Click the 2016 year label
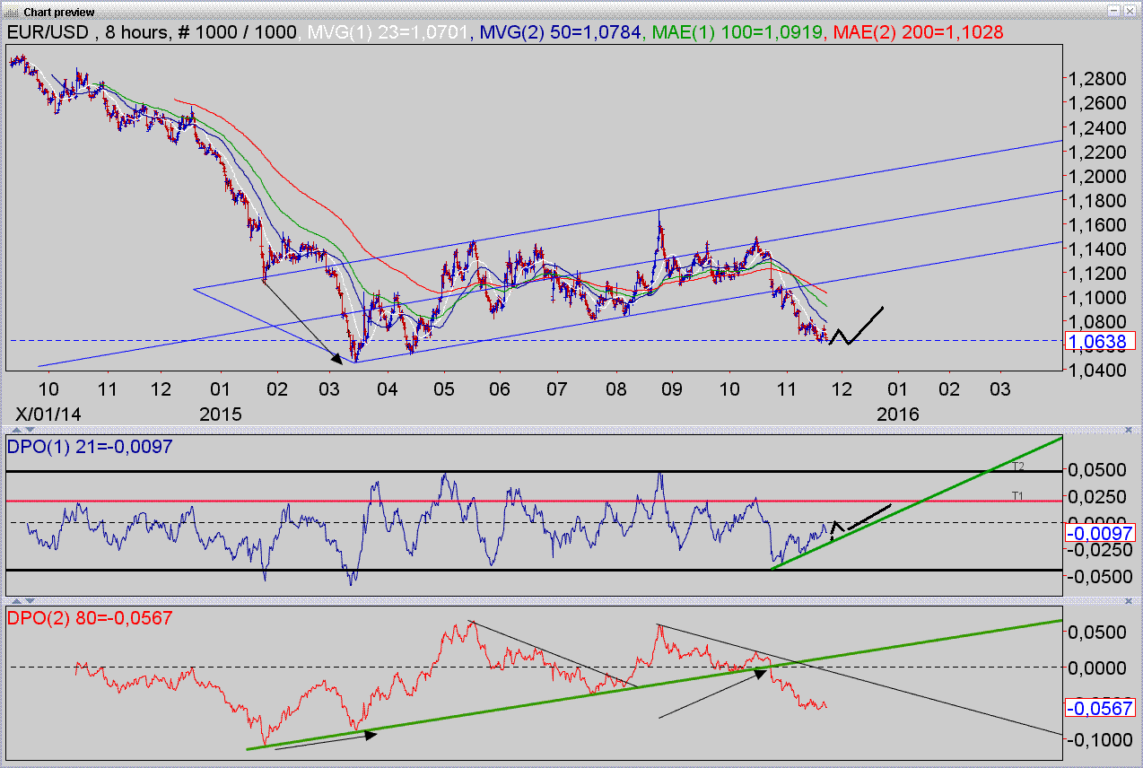1143x768 pixels. click(x=897, y=414)
